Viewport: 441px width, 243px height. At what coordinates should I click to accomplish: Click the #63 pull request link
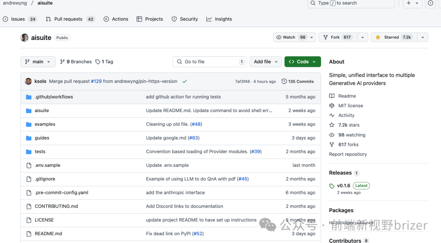194,138
